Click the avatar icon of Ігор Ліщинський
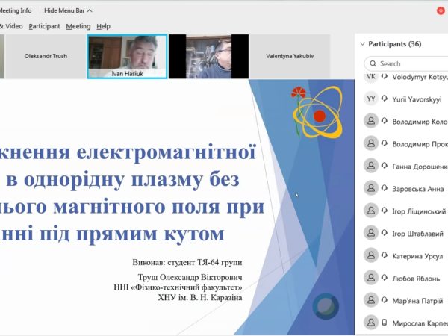 coord(371,211)
